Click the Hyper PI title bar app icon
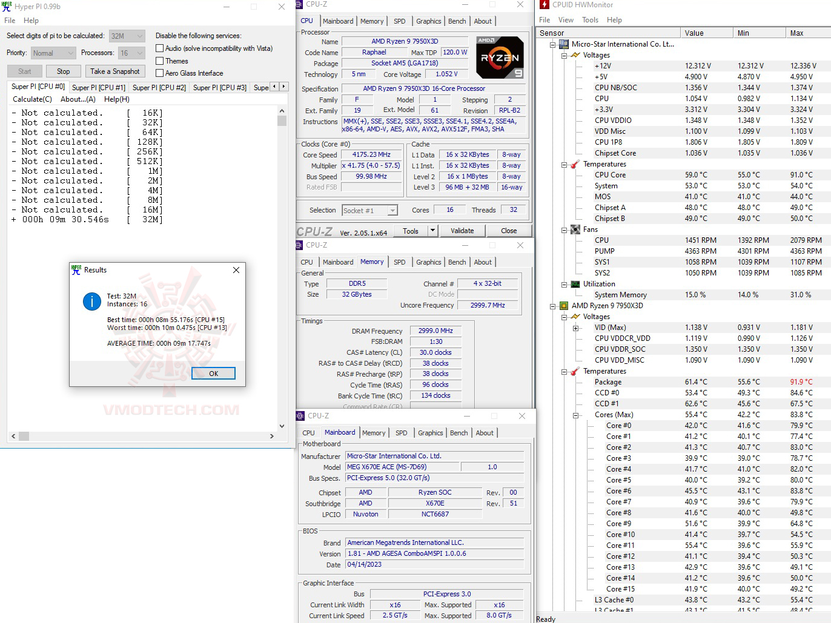 pyautogui.click(x=7, y=7)
